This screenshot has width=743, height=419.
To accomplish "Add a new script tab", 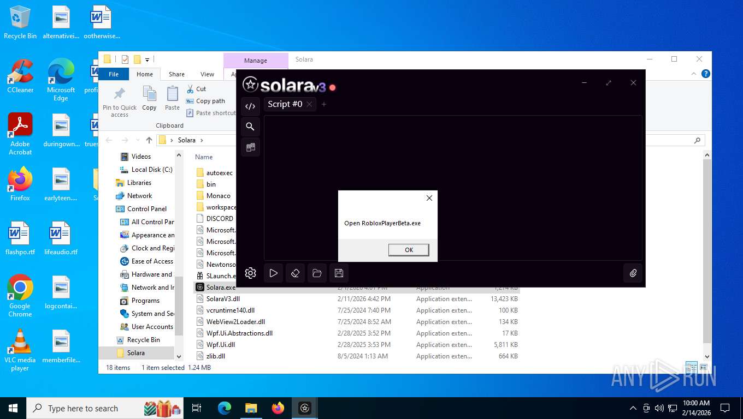I will (324, 104).
